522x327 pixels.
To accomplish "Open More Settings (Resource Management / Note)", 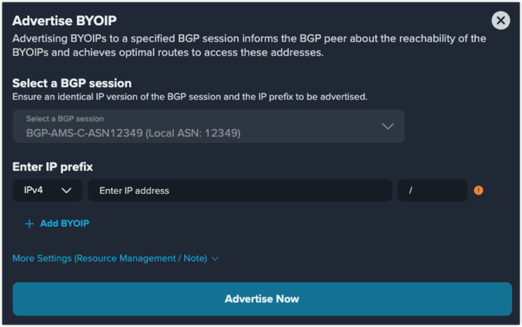I will pyautogui.click(x=115, y=259).
